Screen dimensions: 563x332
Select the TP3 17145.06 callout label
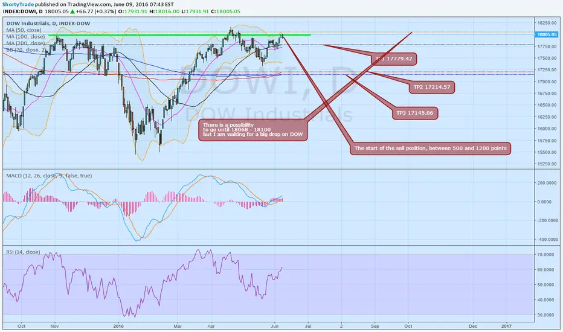(x=415, y=113)
